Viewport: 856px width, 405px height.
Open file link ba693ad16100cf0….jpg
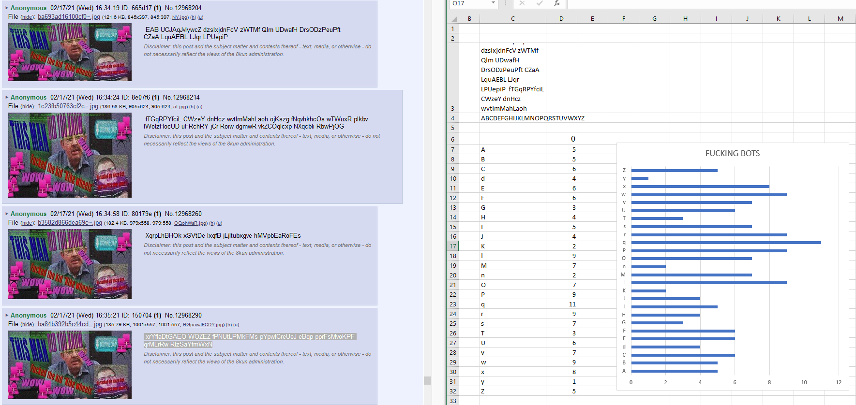tap(69, 17)
